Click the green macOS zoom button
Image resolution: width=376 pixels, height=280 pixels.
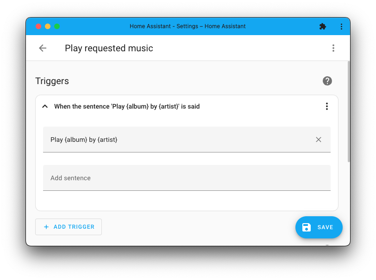tap(57, 26)
